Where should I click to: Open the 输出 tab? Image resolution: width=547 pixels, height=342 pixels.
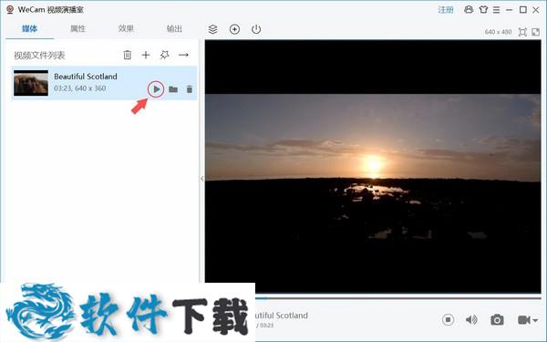[174, 28]
